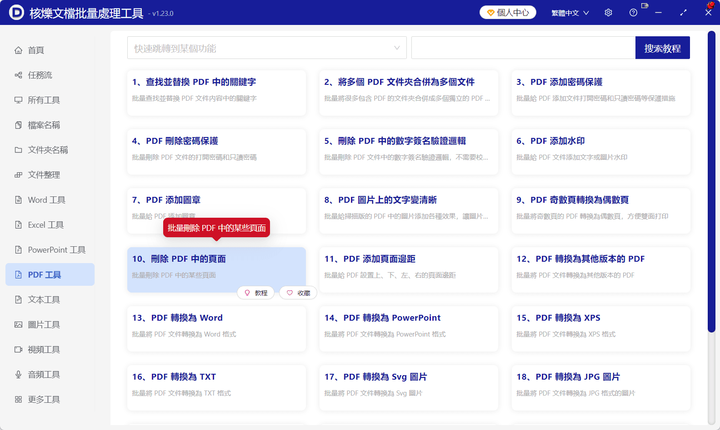Viewport: 720px width, 430px height.
Task: Open the 繁體中文 language dropdown
Action: tap(570, 13)
